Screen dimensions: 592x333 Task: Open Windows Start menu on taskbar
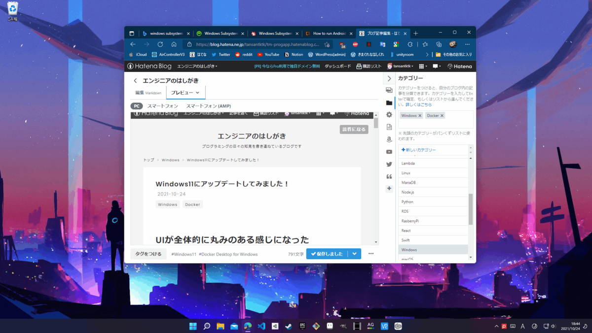coord(193,326)
